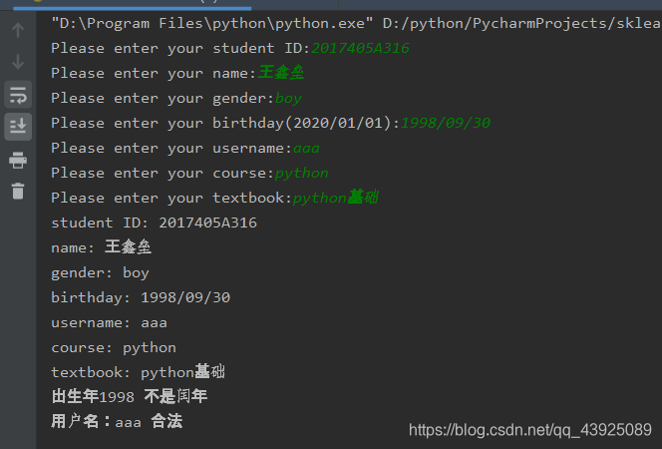Select the green entered student ID 2017405A316
The width and height of the screenshot is (662, 449).
[360, 48]
